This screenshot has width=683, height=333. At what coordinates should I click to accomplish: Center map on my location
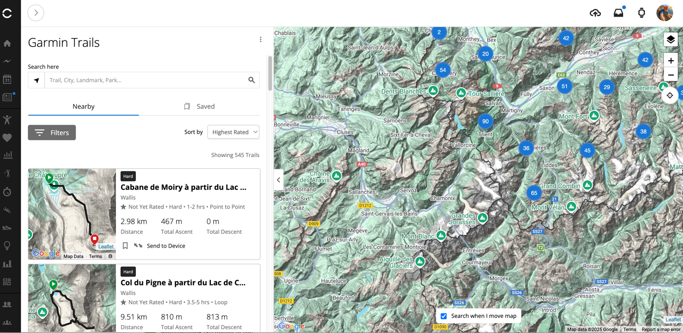pos(670,95)
